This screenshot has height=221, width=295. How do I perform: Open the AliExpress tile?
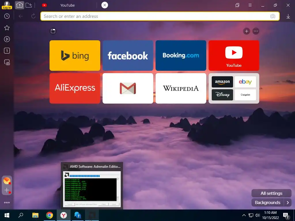coord(75,88)
